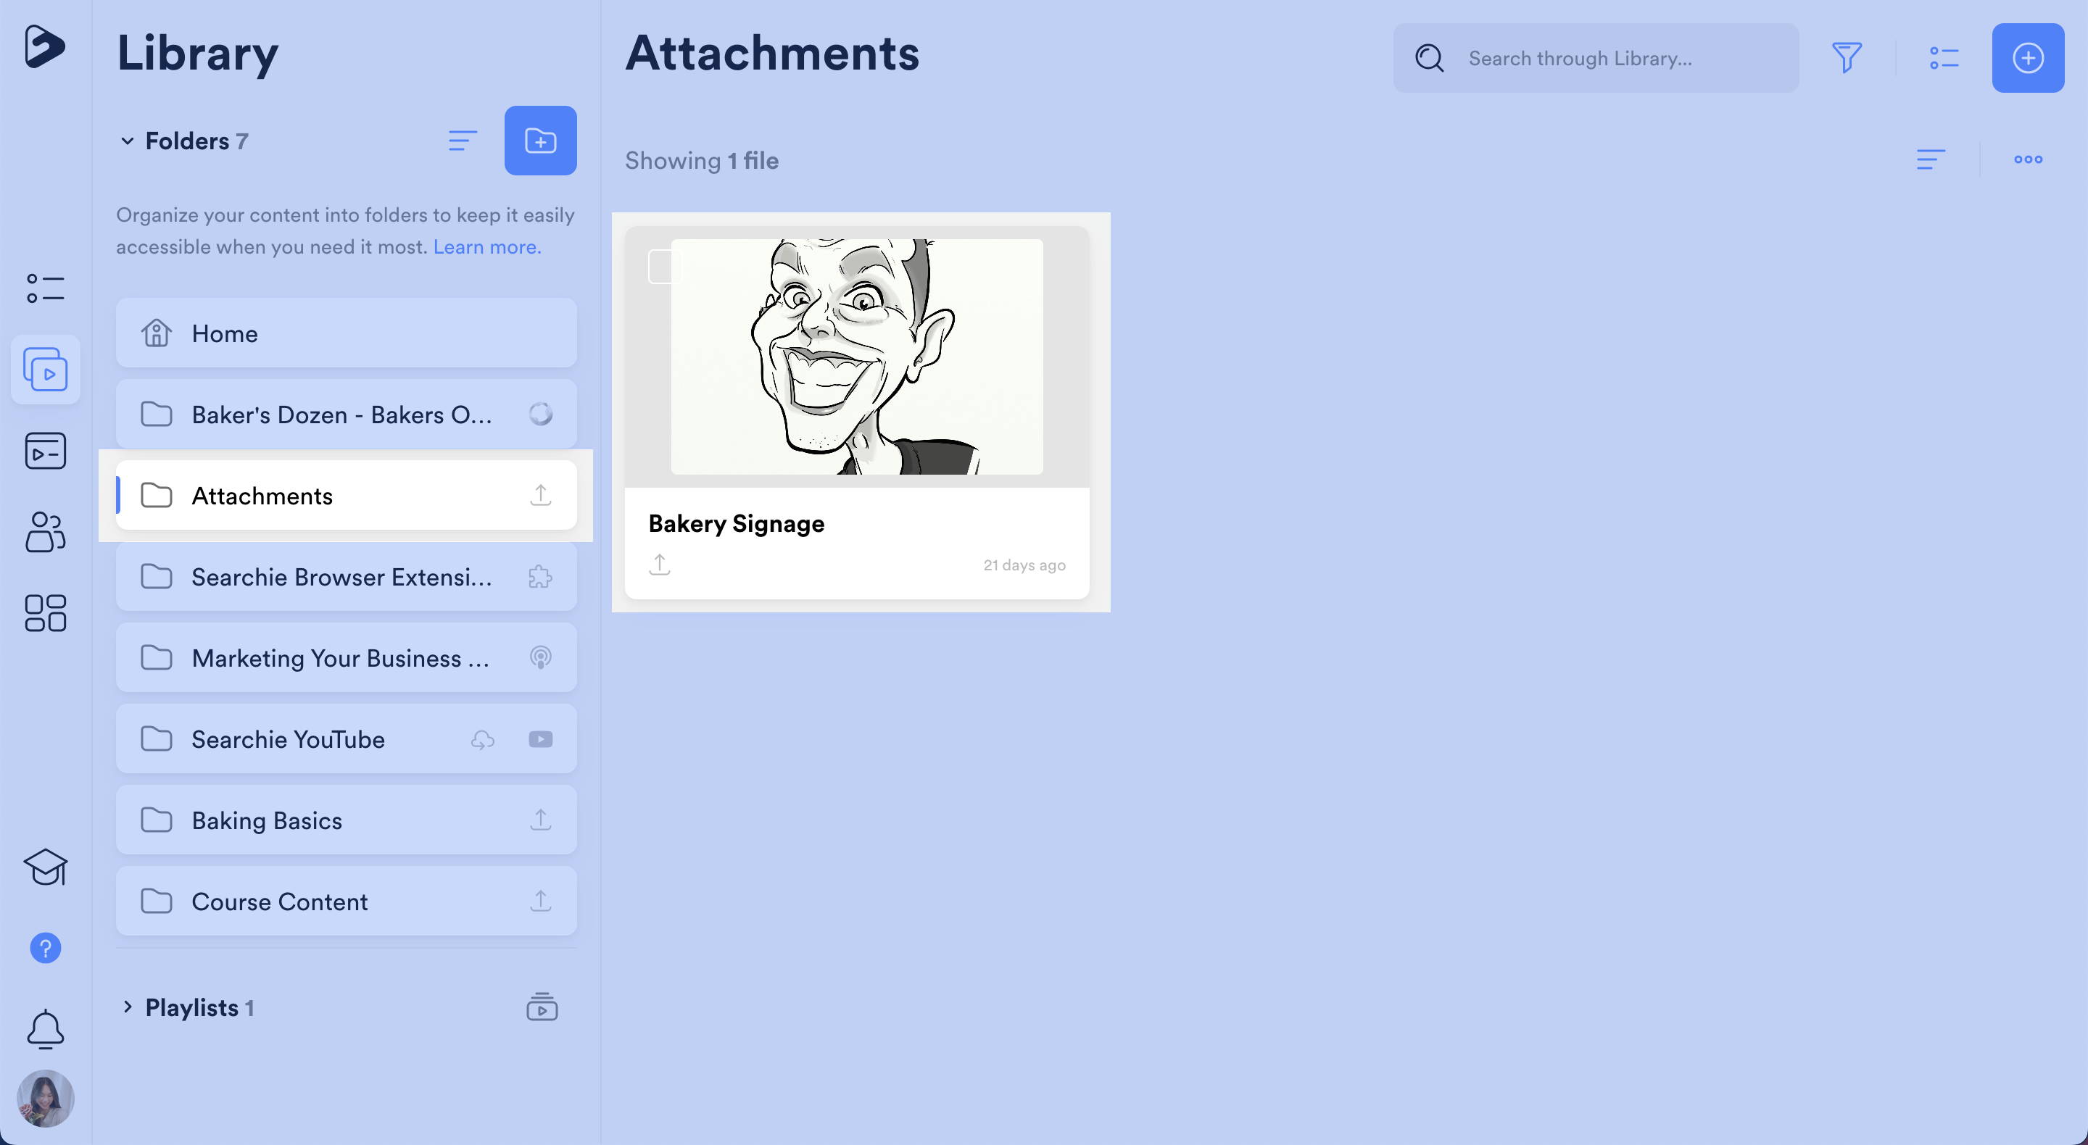
Task: Collapse the Folders section chevron
Action: point(128,141)
